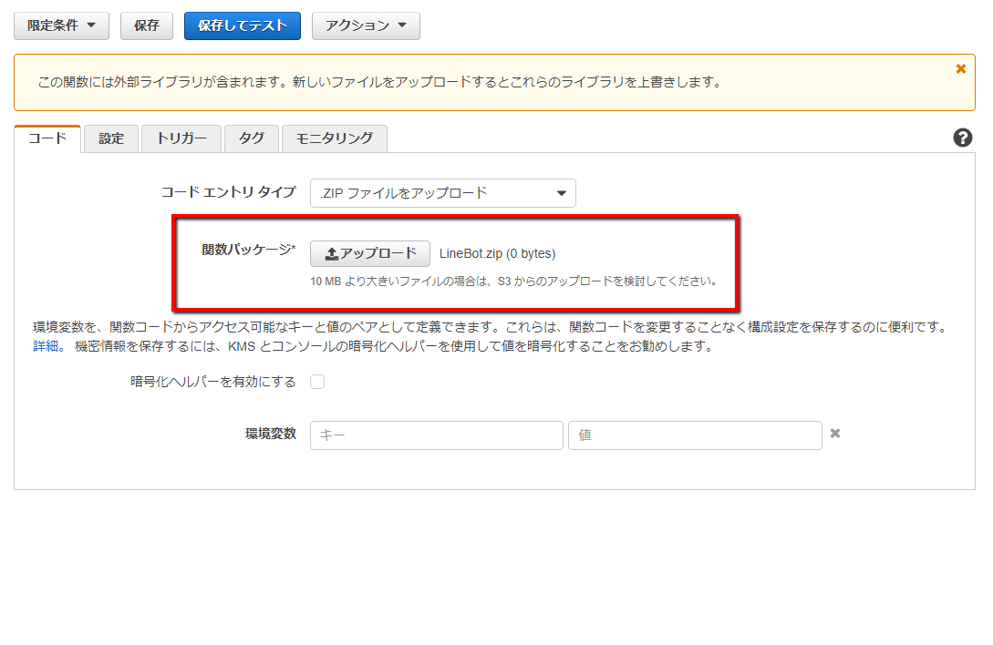Select the タグ tab

point(251,138)
